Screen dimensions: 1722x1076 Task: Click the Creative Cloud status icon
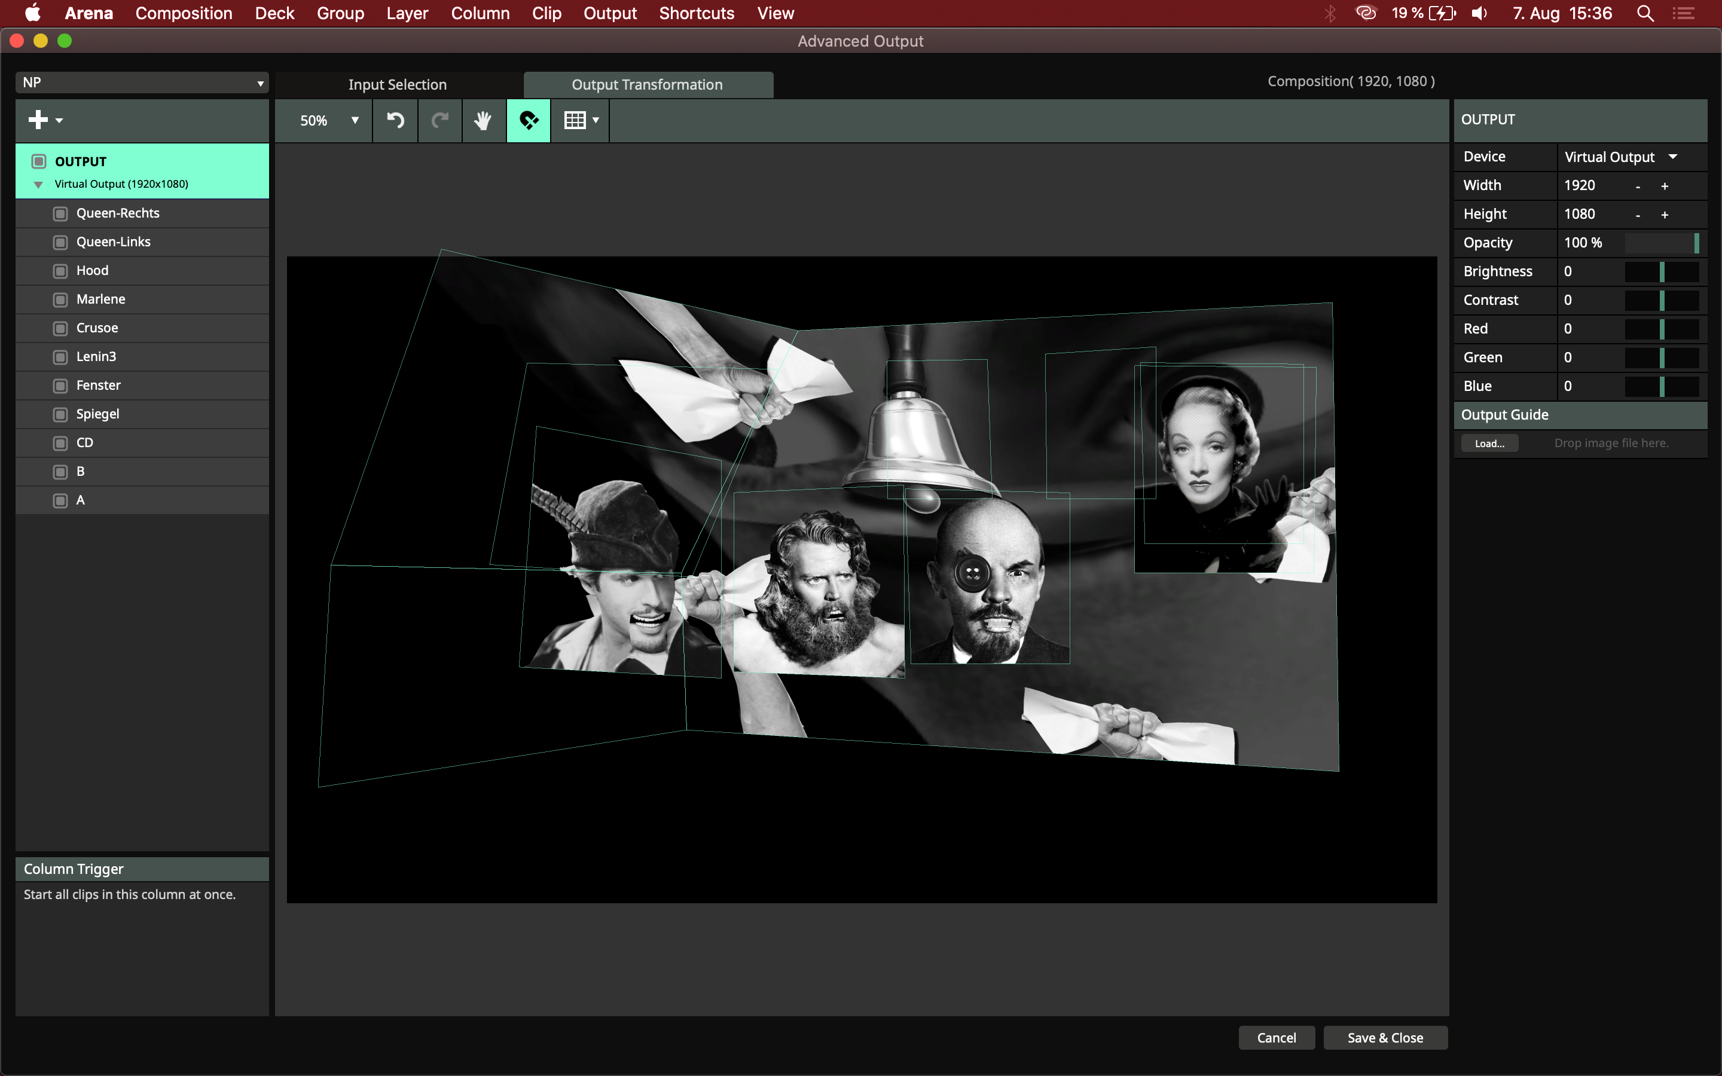(x=1366, y=13)
